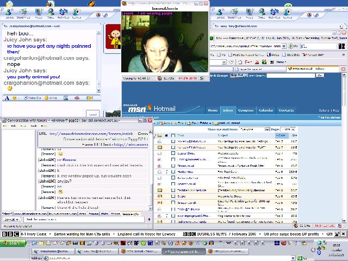Open emoticon picker dropdown in chat toolbar
This screenshot has width=348, height=261.
18,98
